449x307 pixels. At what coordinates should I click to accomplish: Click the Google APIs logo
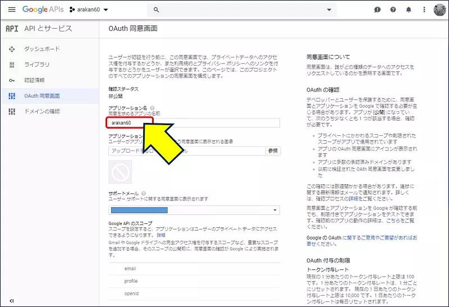[x=43, y=10]
